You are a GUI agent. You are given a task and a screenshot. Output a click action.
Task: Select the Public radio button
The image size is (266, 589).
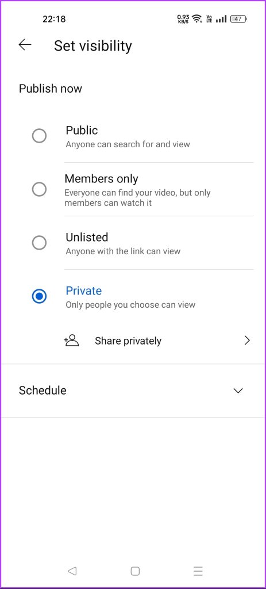tap(39, 136)
